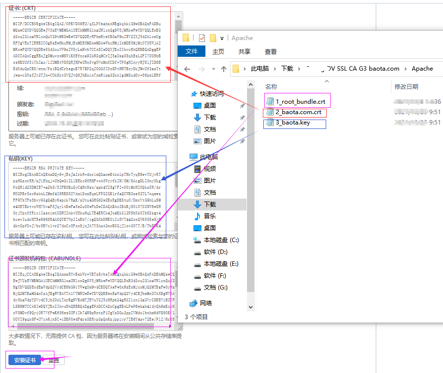This screenshot has width=443, height=373.
Task: Click inside the 证书 (CRT) text area
Action: click(x=92, y=45)
